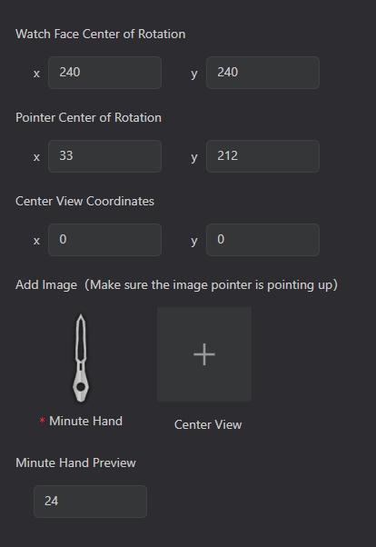Screen dimensions: 376x547
Task: Click x label beside the 33 field
Action: pos(36,157)
